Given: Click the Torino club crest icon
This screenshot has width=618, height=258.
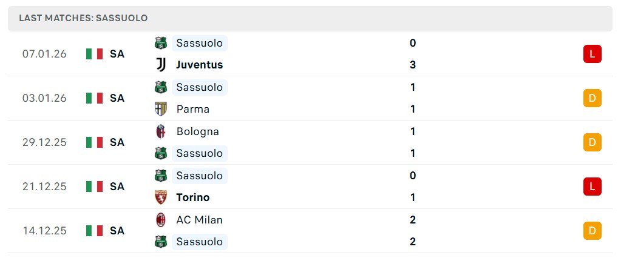Looking at the screenshot, I should (160, 197).
